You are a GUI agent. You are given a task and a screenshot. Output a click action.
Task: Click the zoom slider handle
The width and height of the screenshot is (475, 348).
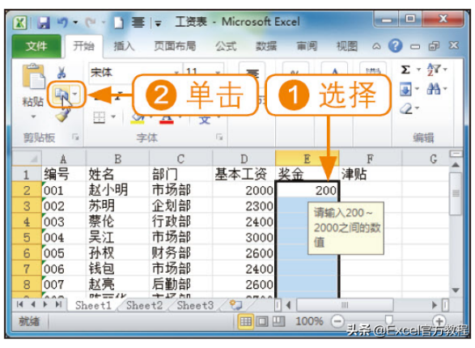pos(388,320)
